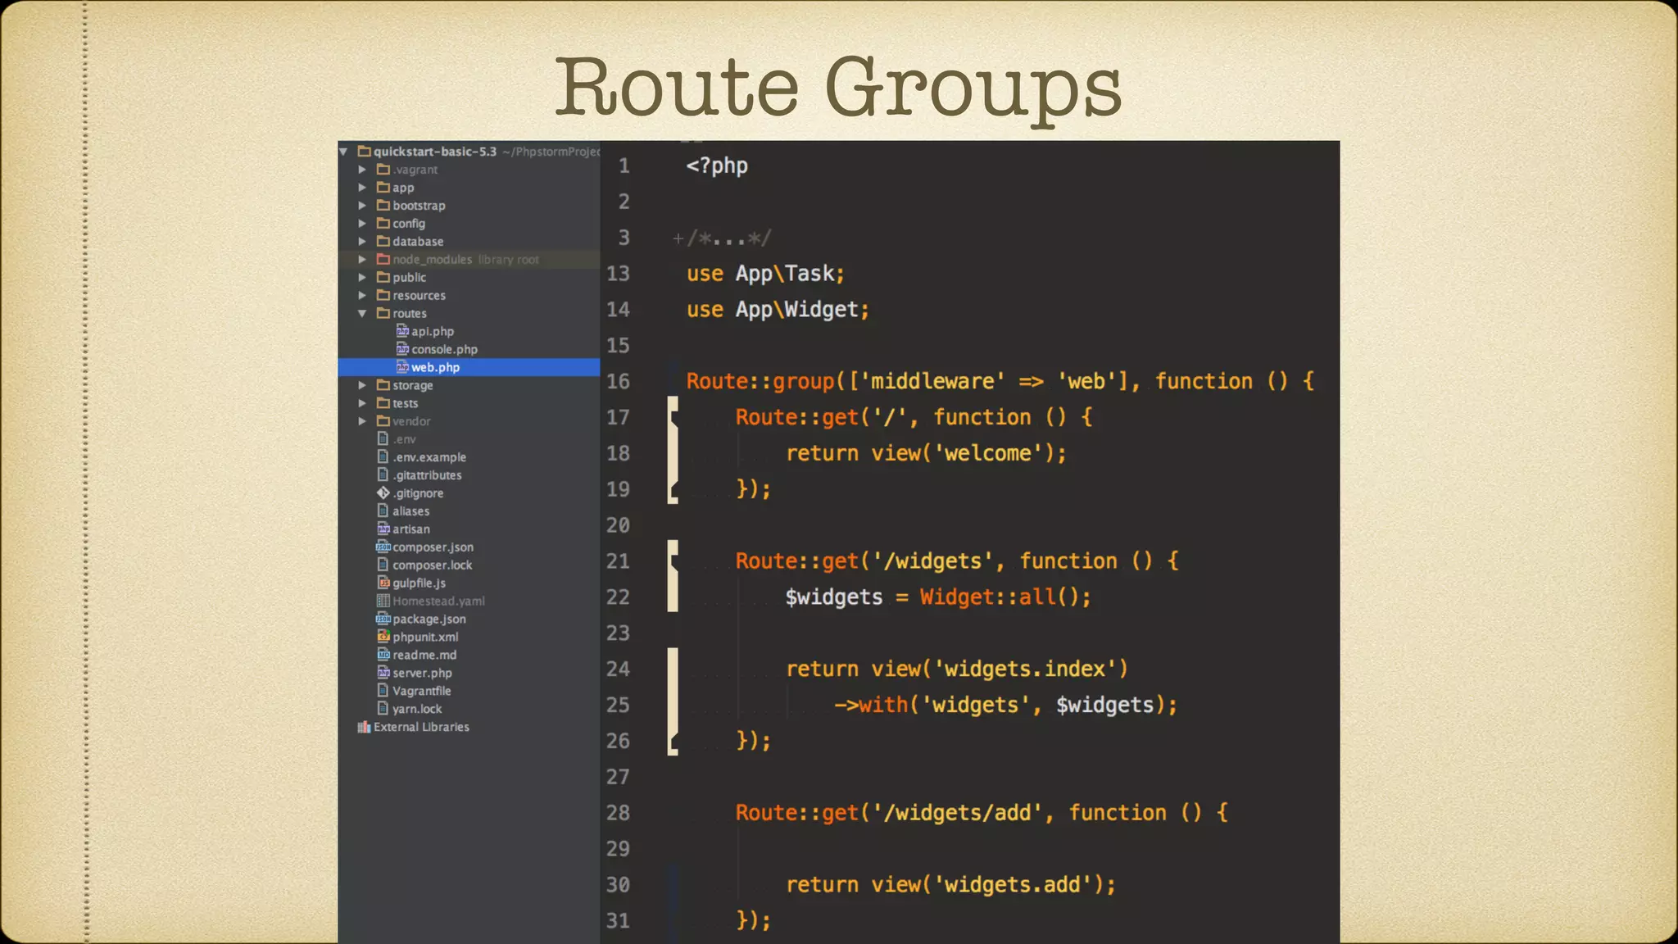Expand the tests folder arrow
The height and width of the screenshot is (944, 1678).
[362, 403]
